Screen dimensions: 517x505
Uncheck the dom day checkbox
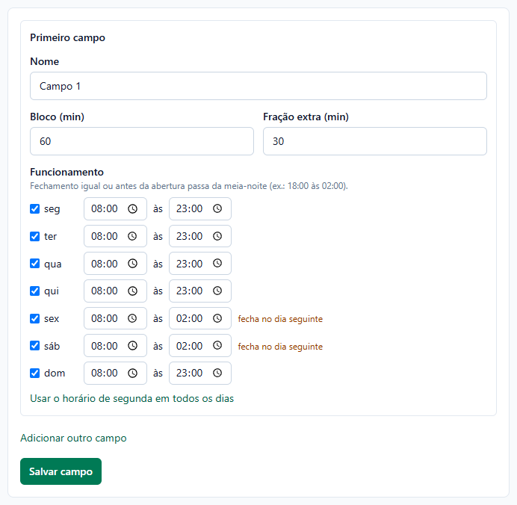point(34,373)
